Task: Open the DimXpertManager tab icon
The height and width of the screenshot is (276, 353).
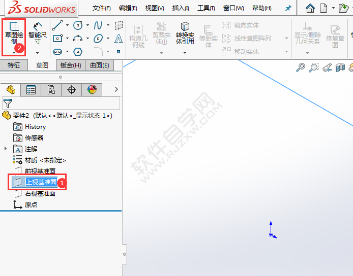Action: [x=72, y=90]
